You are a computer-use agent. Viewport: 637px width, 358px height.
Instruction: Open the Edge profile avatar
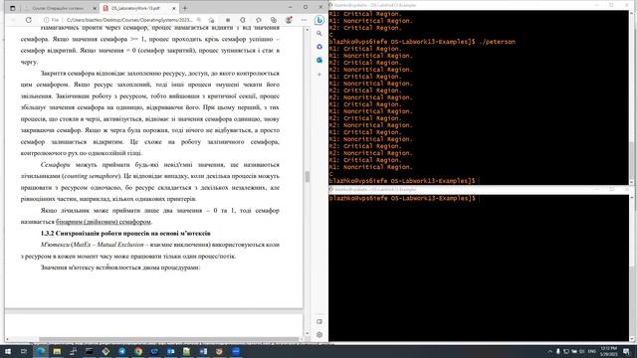pos(289,20)
